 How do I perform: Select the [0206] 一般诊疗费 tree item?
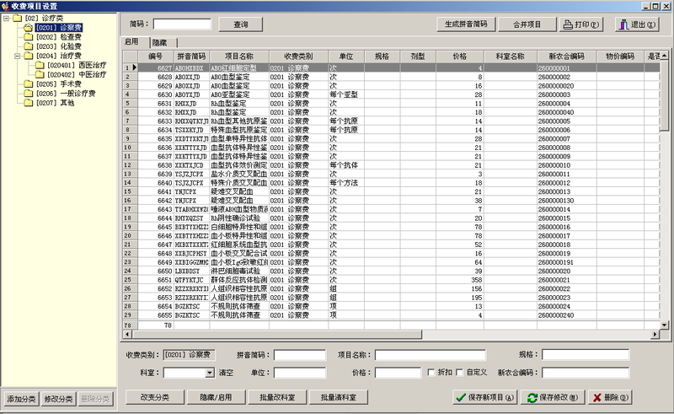tap(66, 94)
